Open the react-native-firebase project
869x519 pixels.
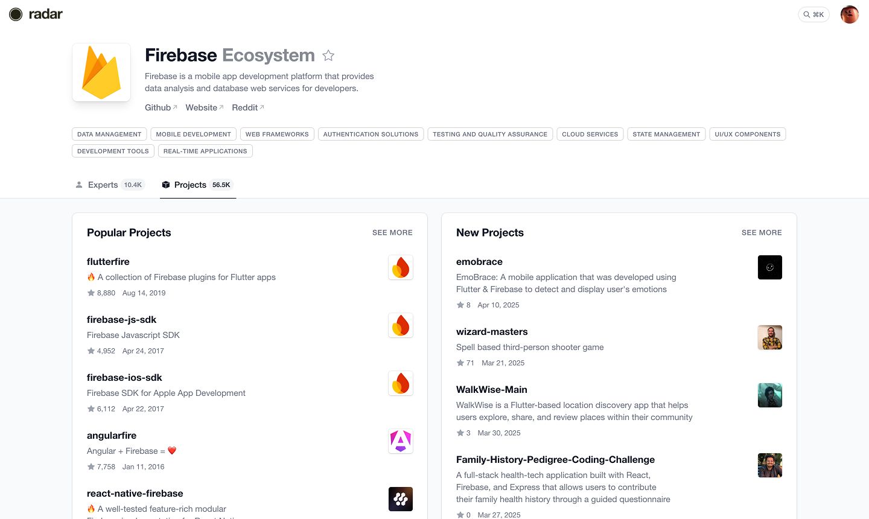(x=135, y=493)
